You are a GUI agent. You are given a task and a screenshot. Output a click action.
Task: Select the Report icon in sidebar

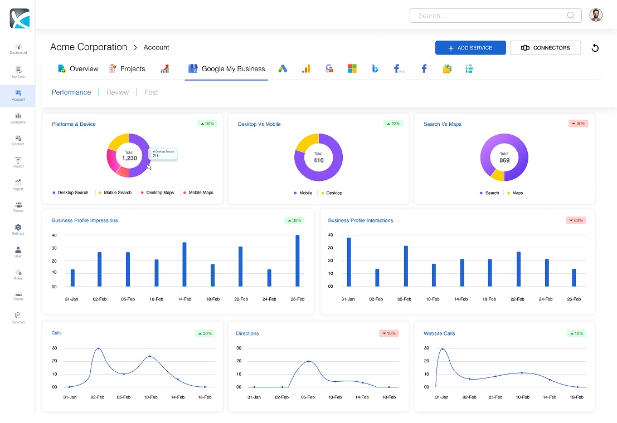coord(18,184)
